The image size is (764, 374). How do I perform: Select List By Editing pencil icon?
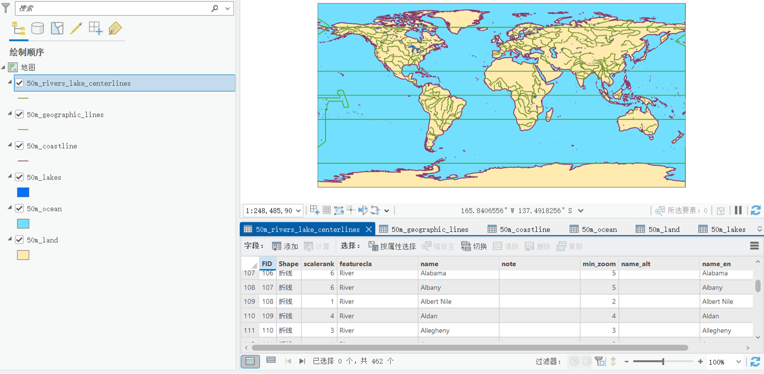click(x=76, y=28)
